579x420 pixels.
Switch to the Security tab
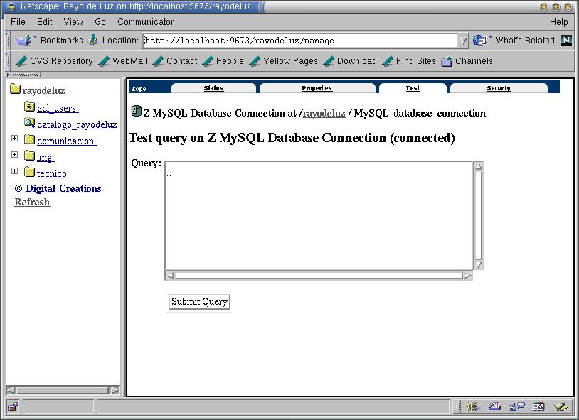point(499,88)
